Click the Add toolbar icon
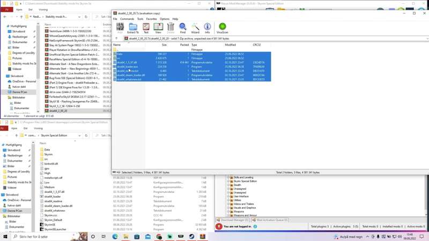429x241 pixels. pyautogui.click(x=120, y=28)
